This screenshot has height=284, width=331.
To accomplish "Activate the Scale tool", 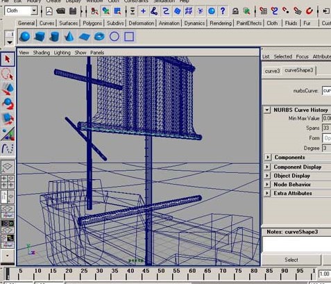I will coord(8,119).
